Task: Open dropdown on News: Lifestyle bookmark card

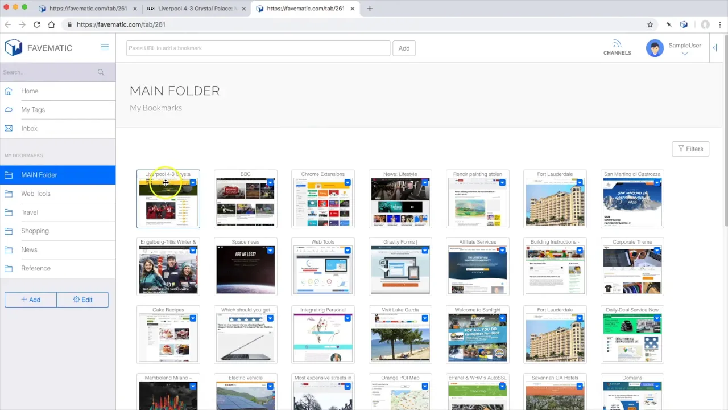Action: 425,183
